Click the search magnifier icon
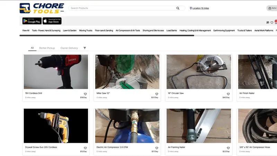277x156 pixels. coord(178,8)
